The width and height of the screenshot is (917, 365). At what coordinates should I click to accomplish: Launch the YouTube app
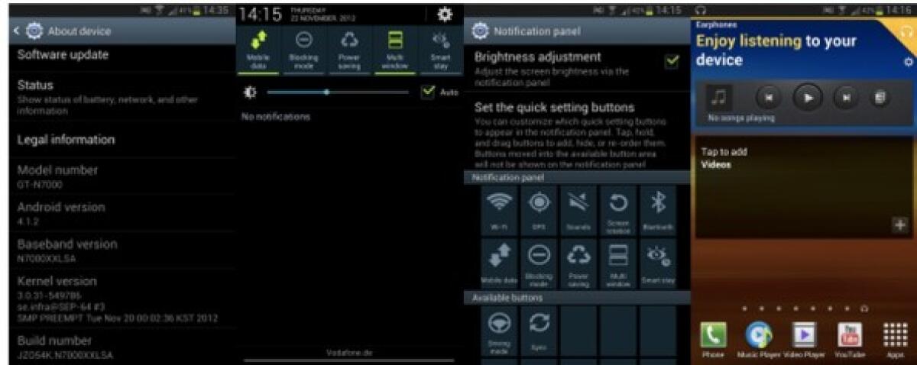[850, 339]
